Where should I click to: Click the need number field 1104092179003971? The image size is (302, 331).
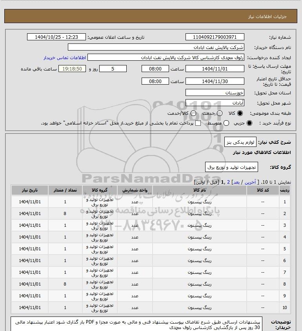(x=215, y=37)
